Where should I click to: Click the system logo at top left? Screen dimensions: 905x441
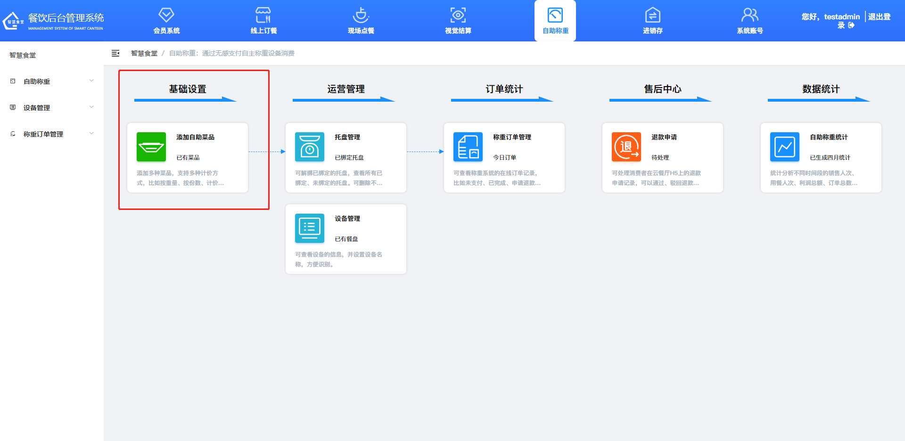(13, 21)
